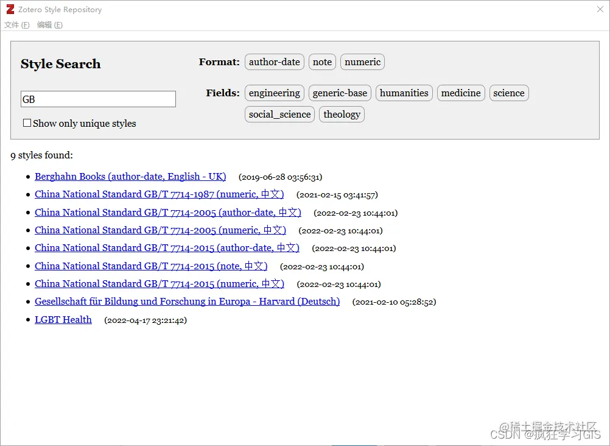Open the 文件 (F) menu

(x=16, y=25)
